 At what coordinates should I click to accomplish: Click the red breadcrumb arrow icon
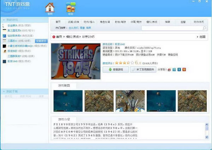[x=54, y=37]
